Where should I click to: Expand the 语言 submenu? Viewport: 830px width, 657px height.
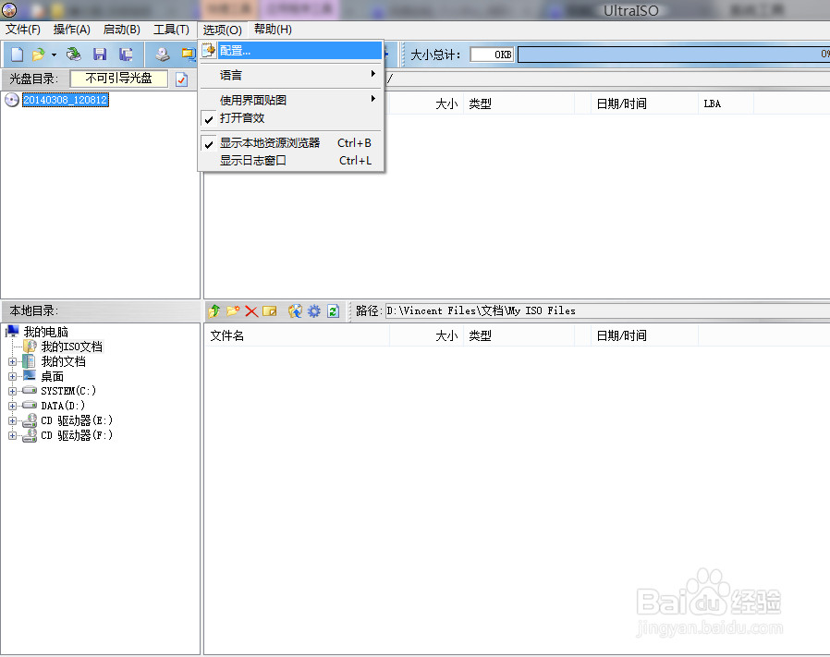[291, 75]
